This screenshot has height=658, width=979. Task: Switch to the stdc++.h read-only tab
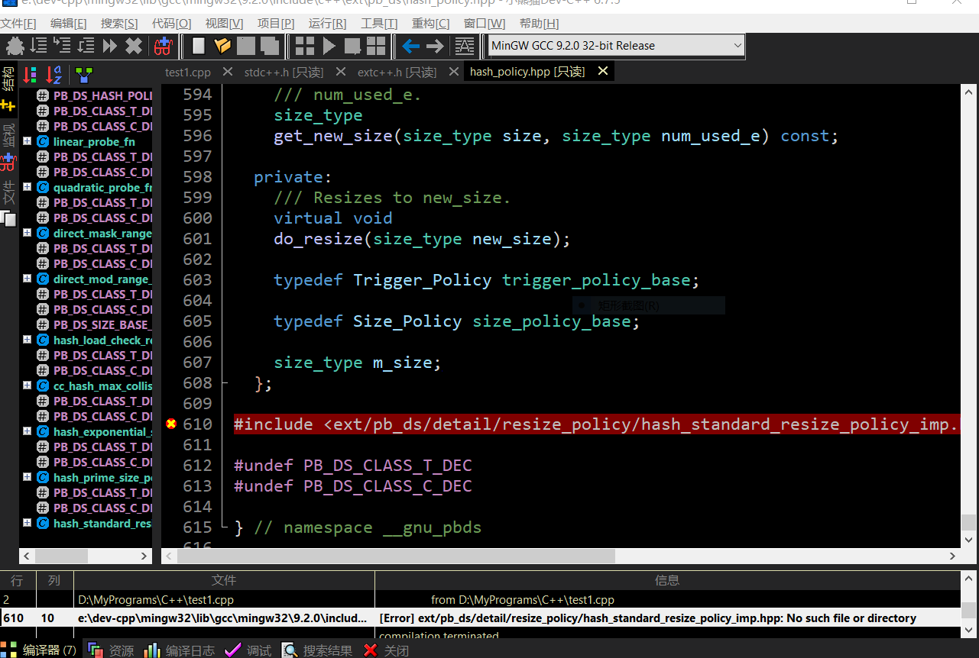click(x=284, y=73)
